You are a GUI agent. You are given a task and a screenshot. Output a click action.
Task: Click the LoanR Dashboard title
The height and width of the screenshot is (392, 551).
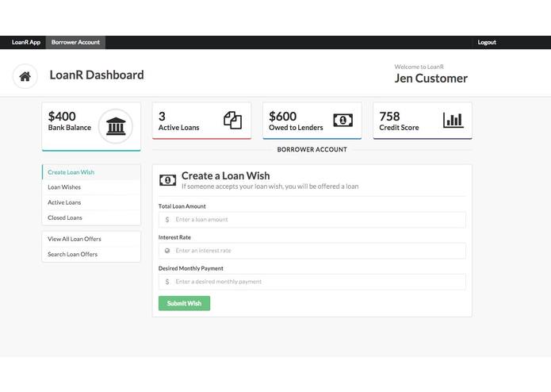pos(97,75)
